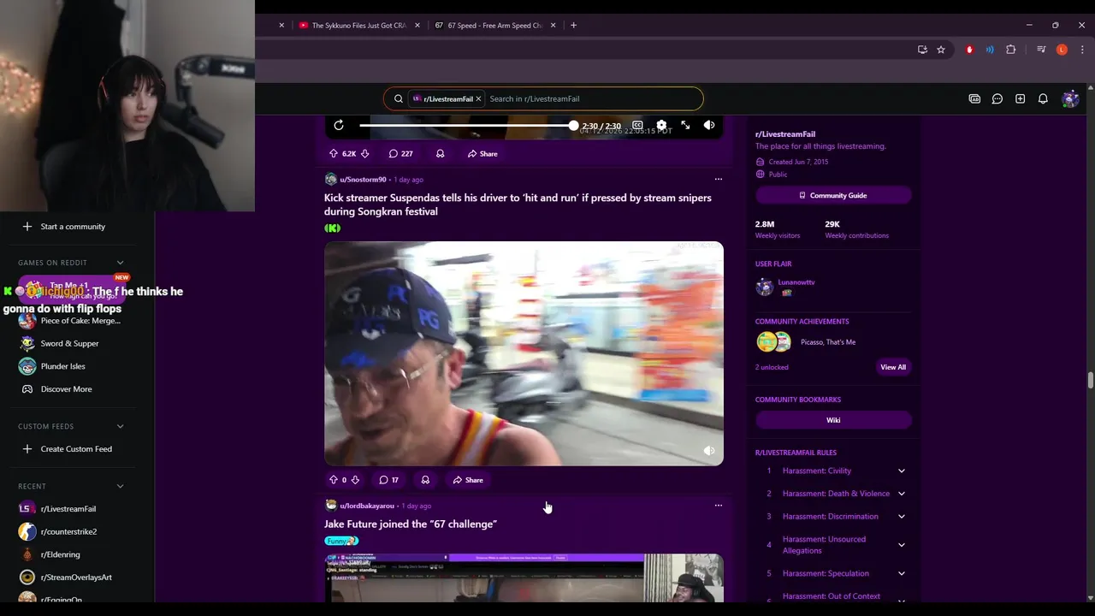Screen dimensions: 1095x616
Task: Click the magnifier search icon
Action: click(399, 98)
